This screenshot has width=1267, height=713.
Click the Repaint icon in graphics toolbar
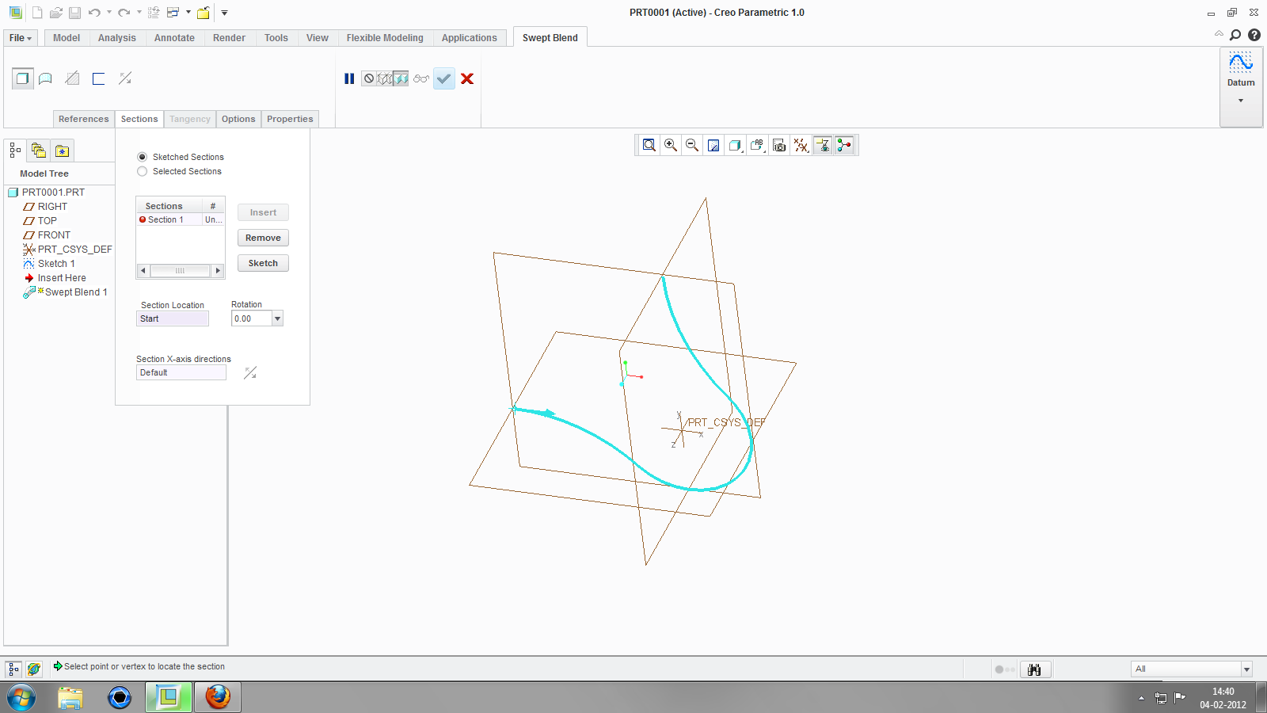713,145
